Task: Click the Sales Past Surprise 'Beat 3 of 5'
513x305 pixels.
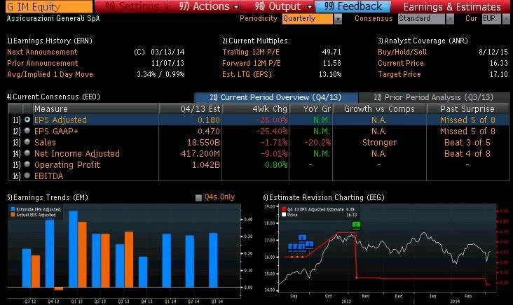Action: 467,143
